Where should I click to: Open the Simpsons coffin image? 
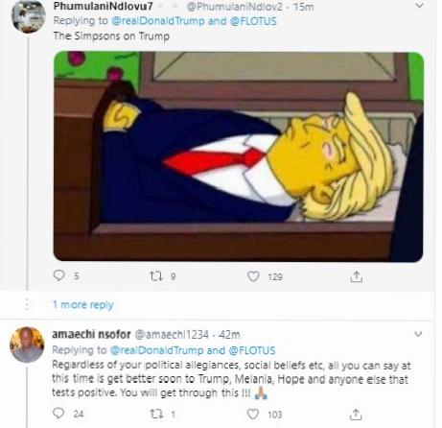coord(239,156)
